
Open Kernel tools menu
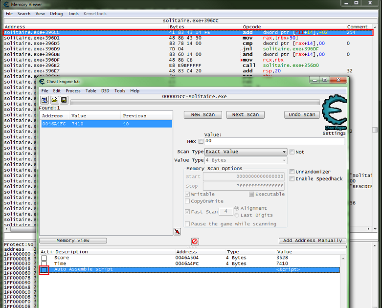(x=95, y=14)
